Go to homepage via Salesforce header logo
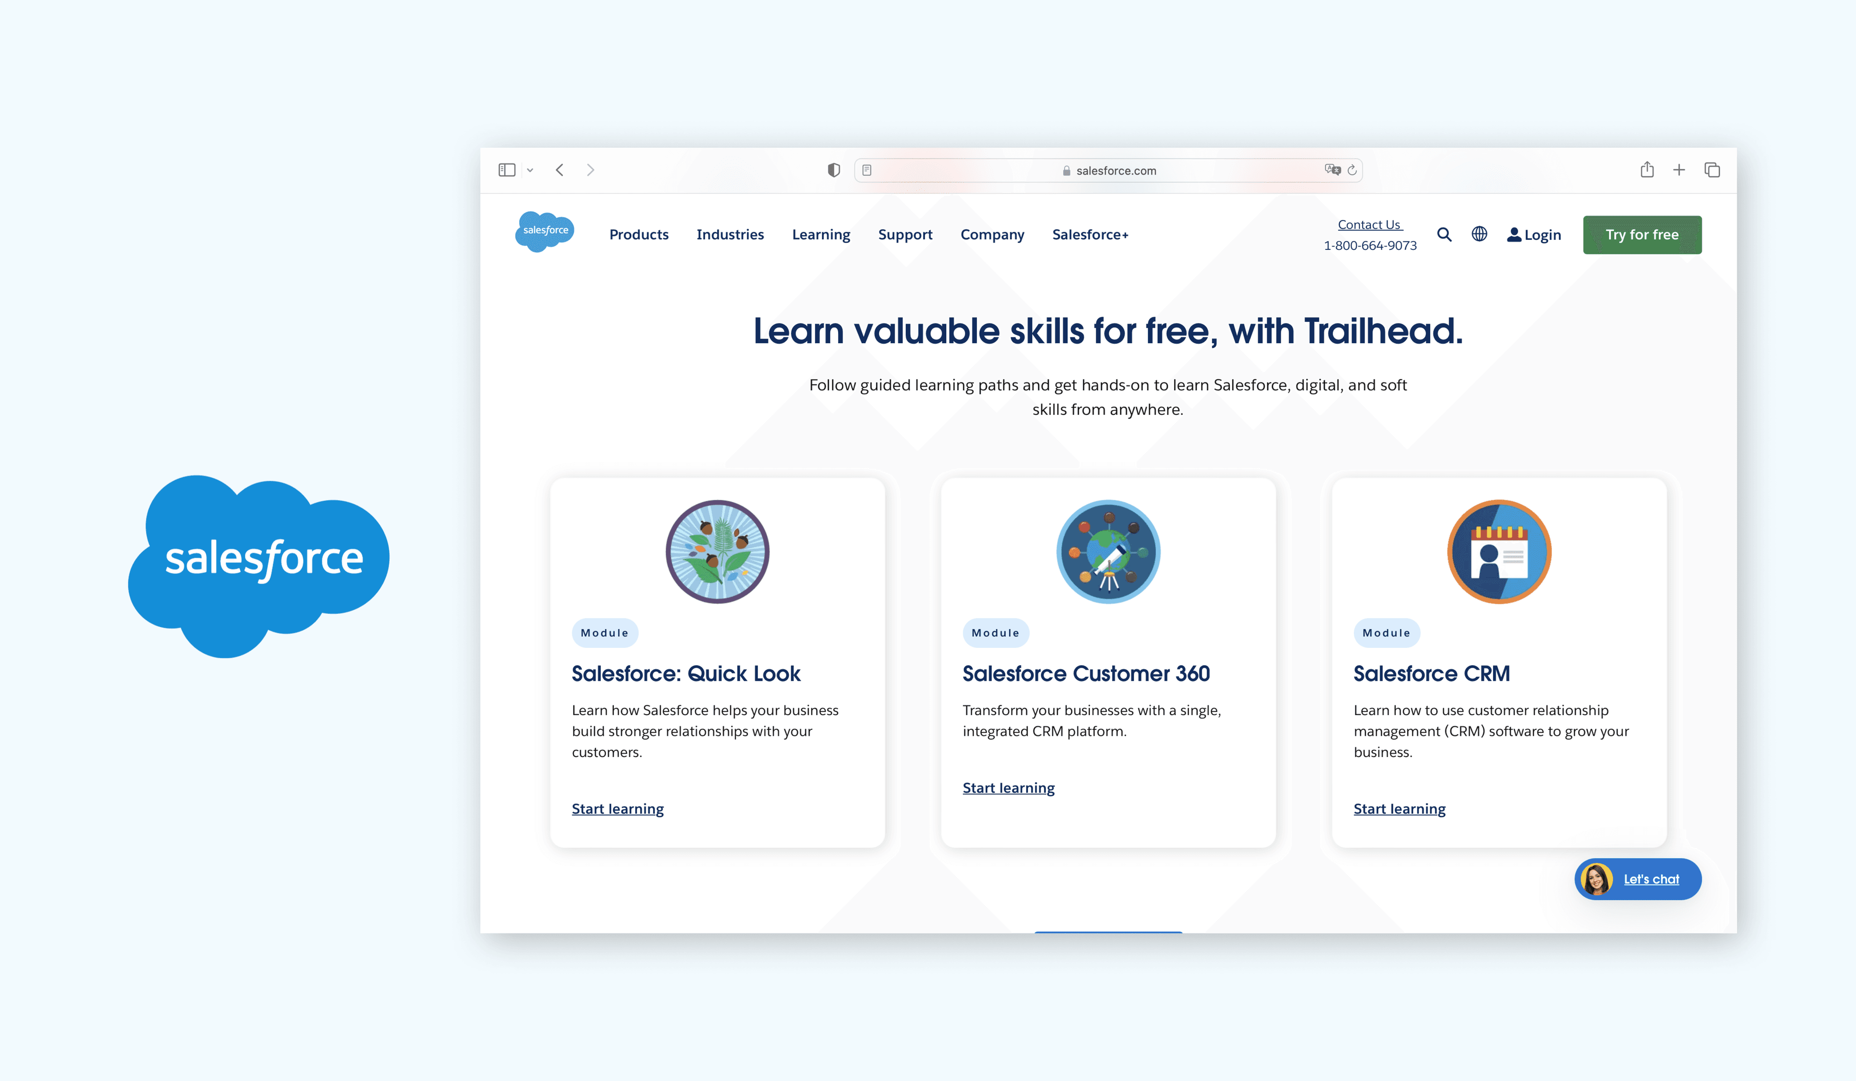The height and width of the screenshot is (1081, 1856). [x=545, y=232]
